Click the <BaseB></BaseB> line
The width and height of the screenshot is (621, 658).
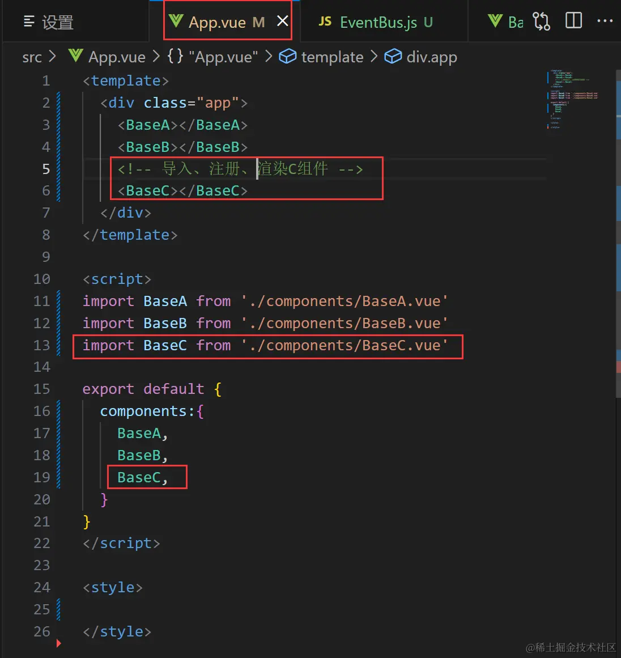[182, 147]
